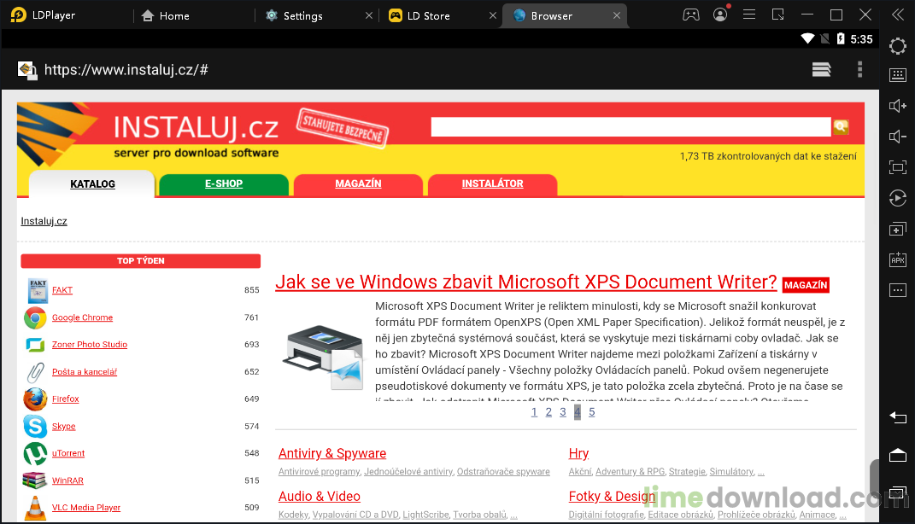Click the VLC cone icon
The image size is (915, 524).
click(35, 508)
